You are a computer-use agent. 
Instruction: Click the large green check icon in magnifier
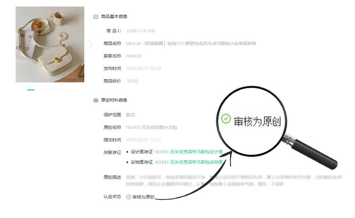[x=226, y=119]
